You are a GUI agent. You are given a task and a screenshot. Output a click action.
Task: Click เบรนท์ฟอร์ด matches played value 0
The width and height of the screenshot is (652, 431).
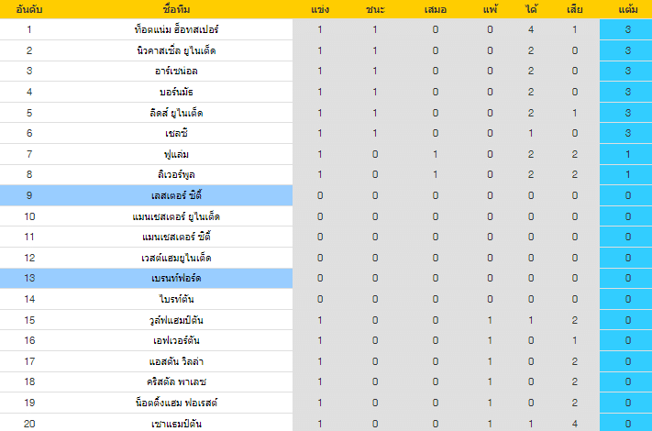(x=320, y=278)
